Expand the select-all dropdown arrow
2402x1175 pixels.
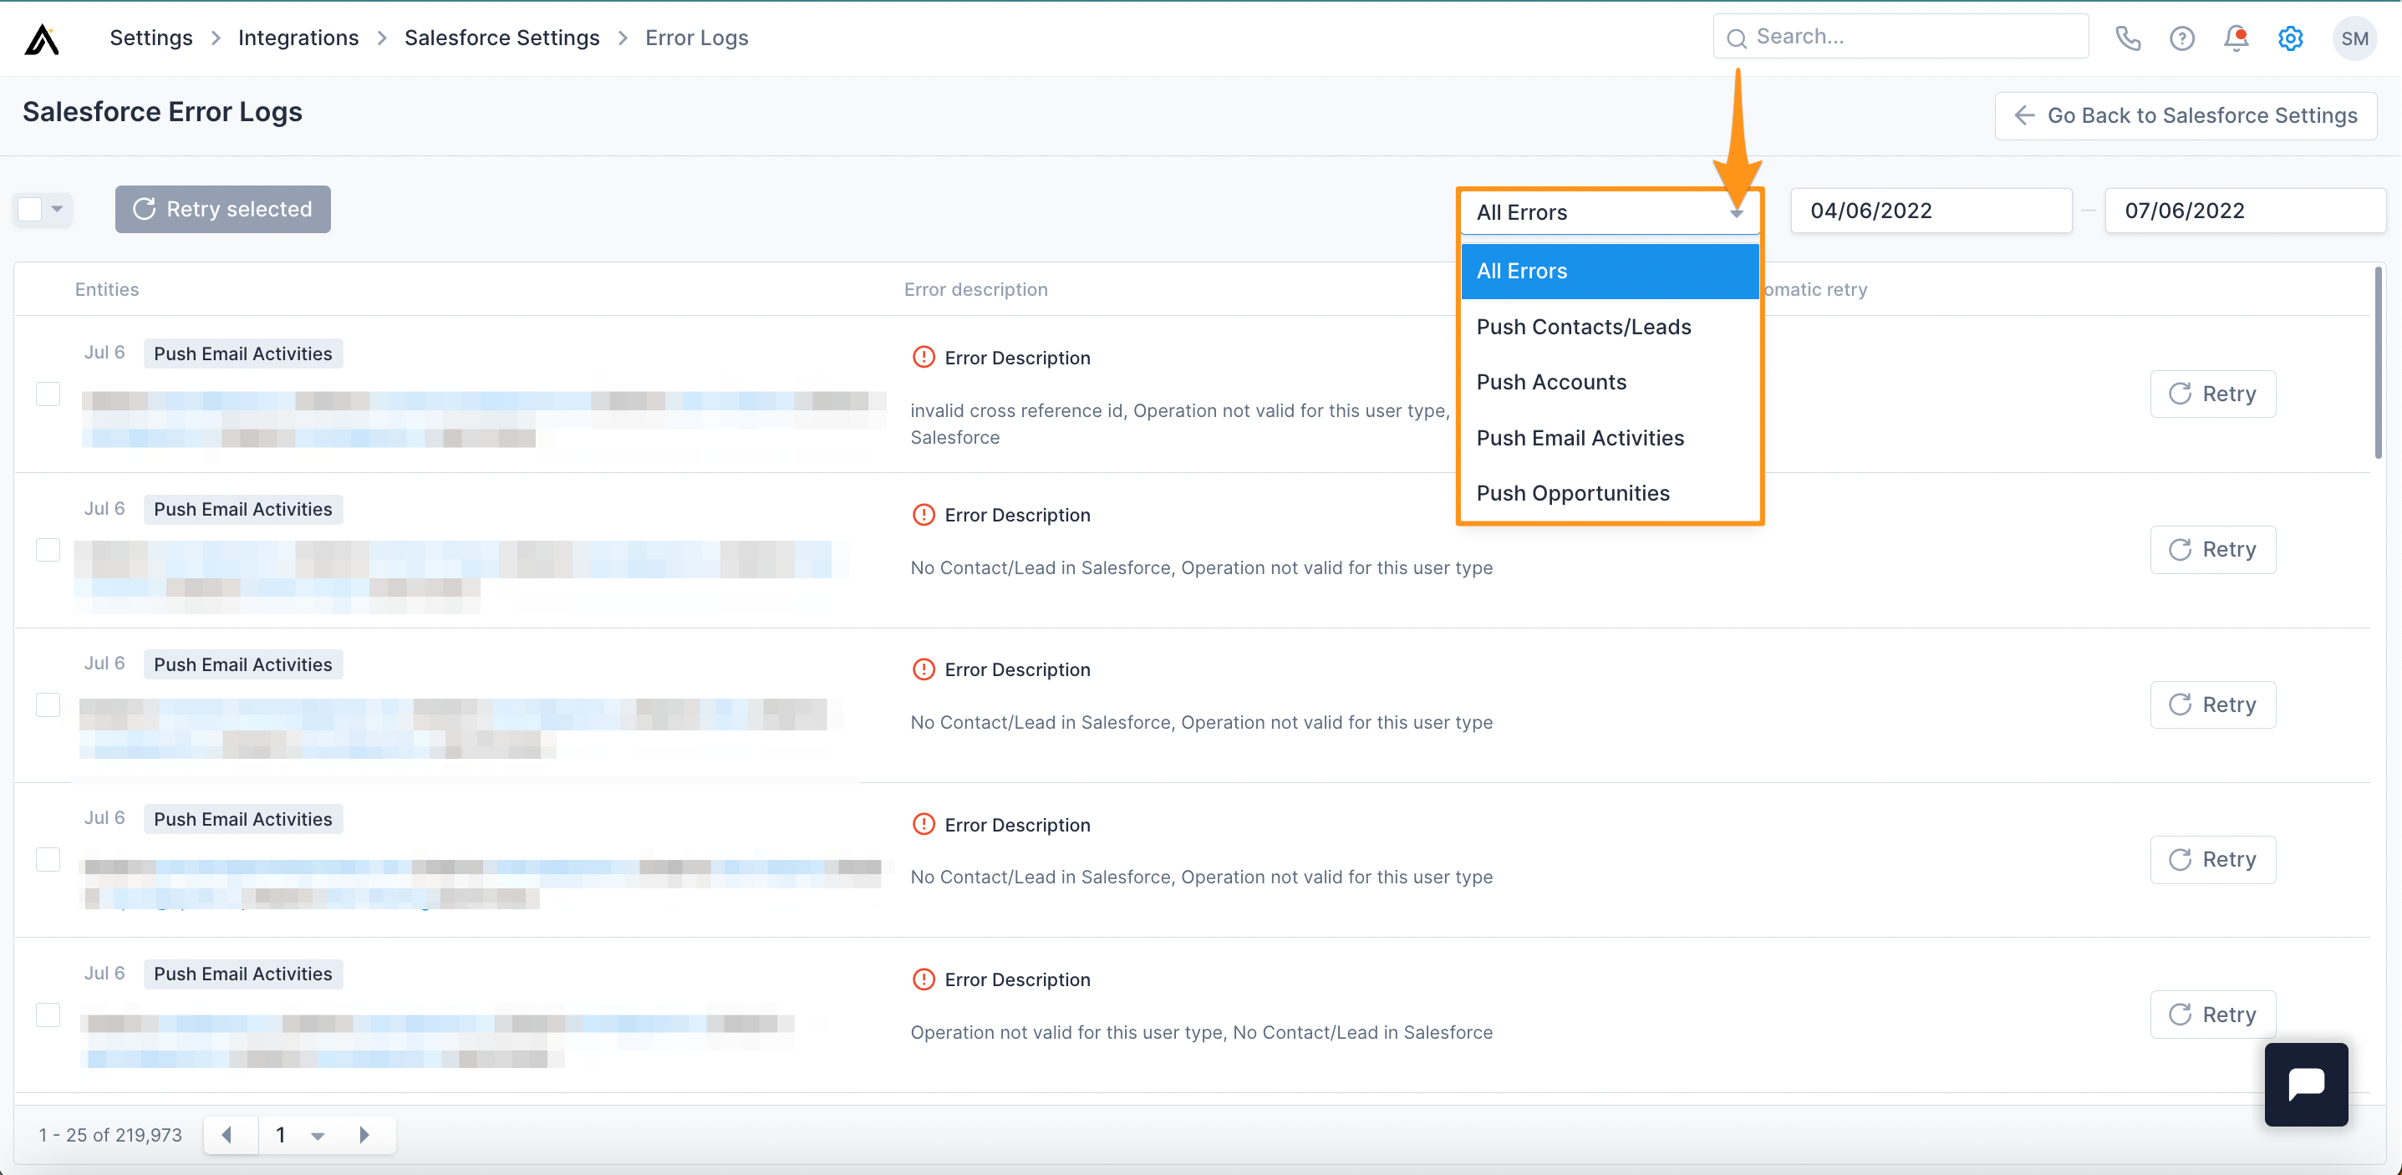click(58, 209)
